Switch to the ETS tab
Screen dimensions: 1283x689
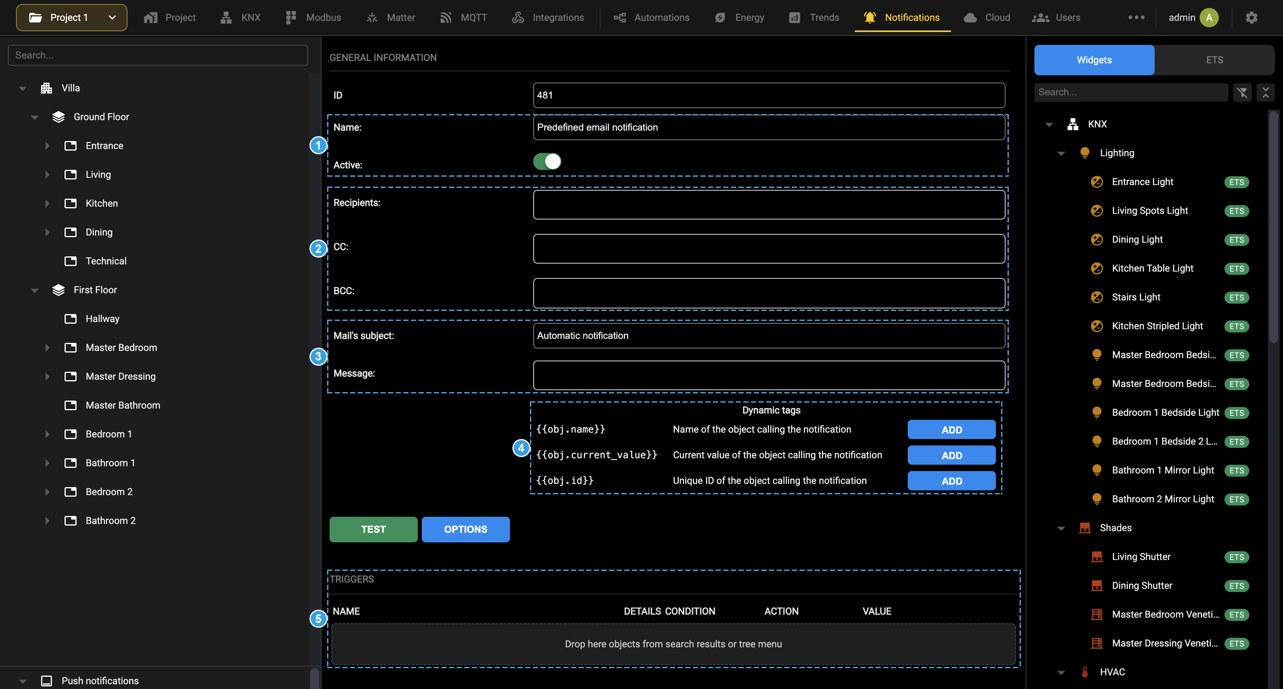pos(1214,60)
